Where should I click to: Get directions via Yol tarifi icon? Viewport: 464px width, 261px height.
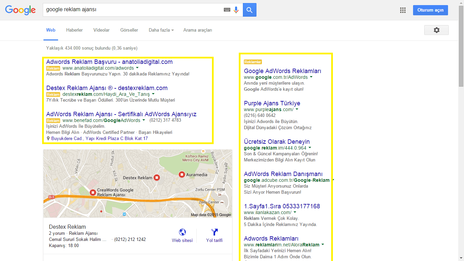click(214, 232)
